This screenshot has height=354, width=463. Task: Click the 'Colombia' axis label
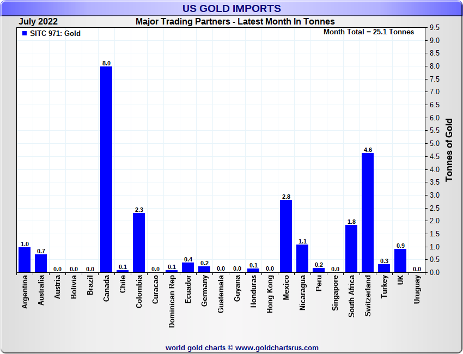pyautogui.click(x=139, y=292)
